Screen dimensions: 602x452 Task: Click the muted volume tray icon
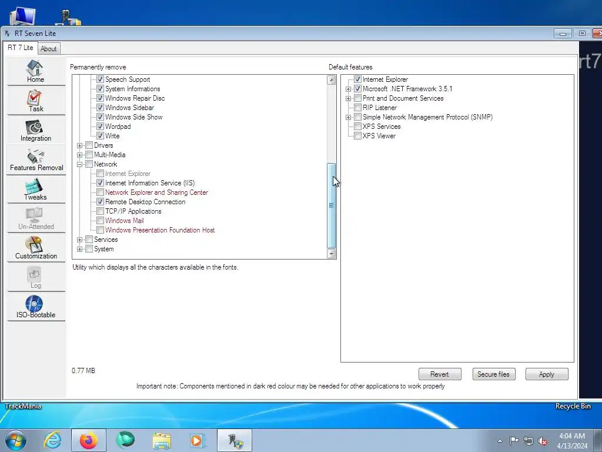pos(543,441)
